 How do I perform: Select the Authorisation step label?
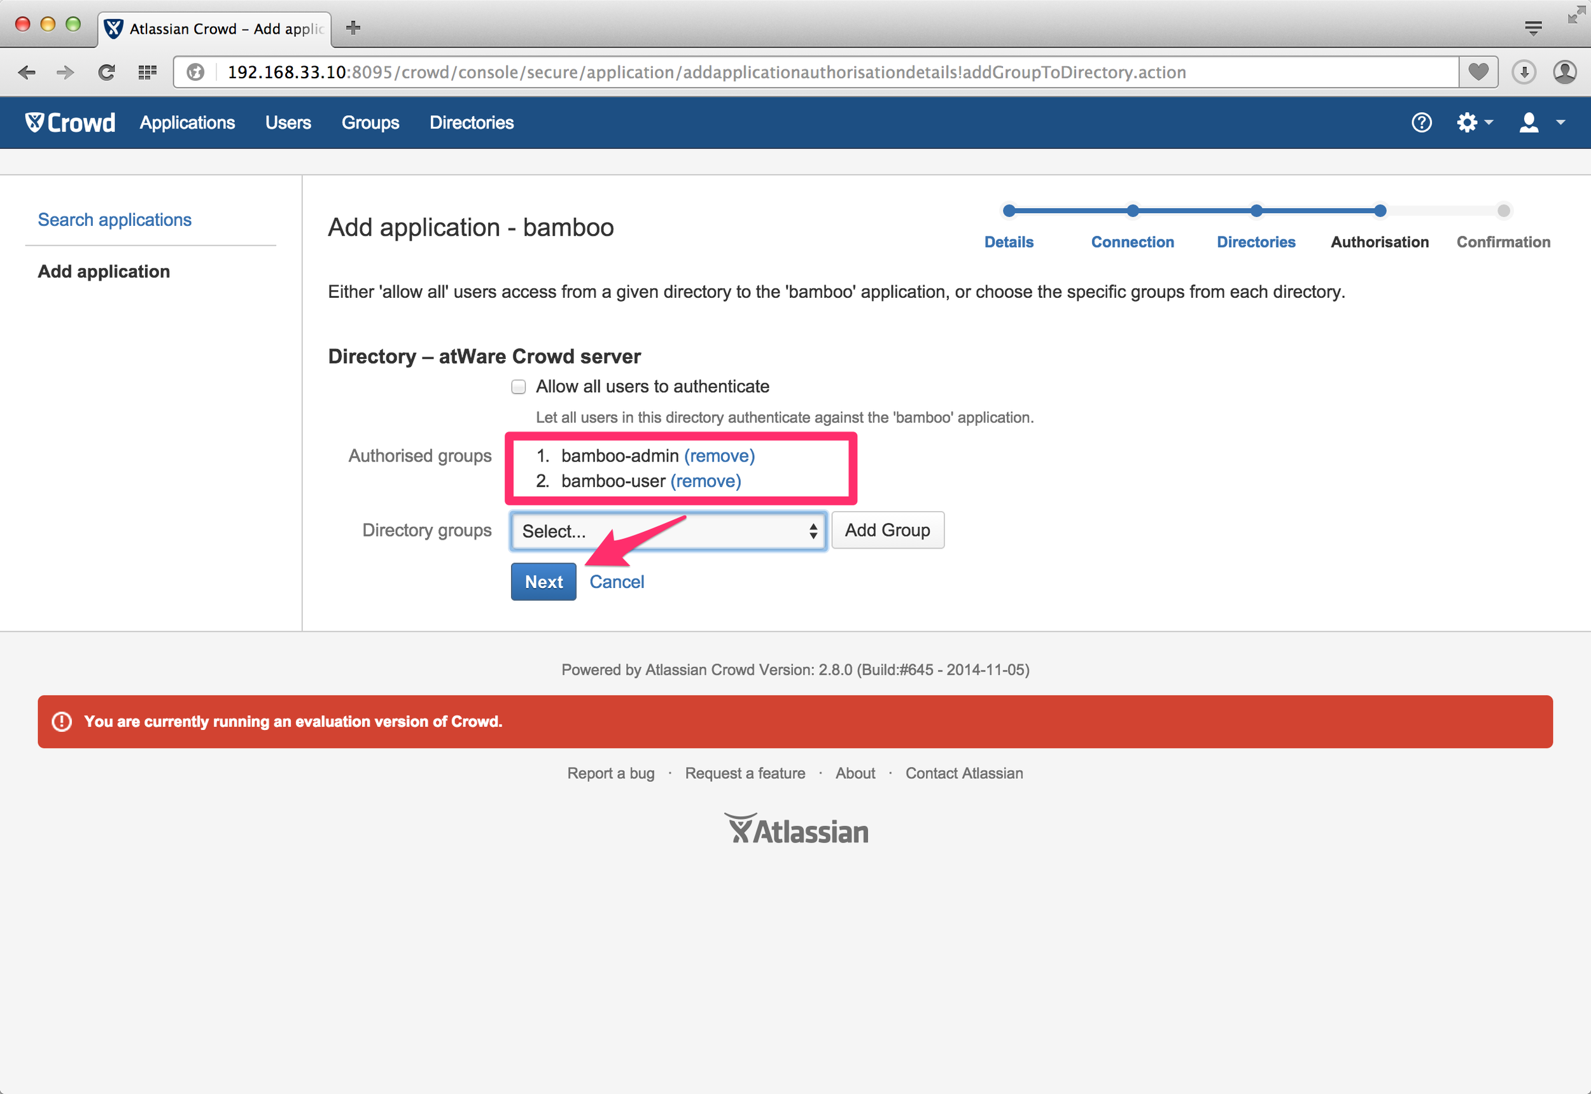pos(1379,242)
